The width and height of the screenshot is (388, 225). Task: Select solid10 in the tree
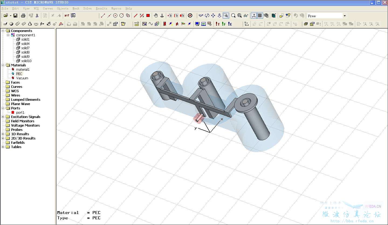click(26, 61)
